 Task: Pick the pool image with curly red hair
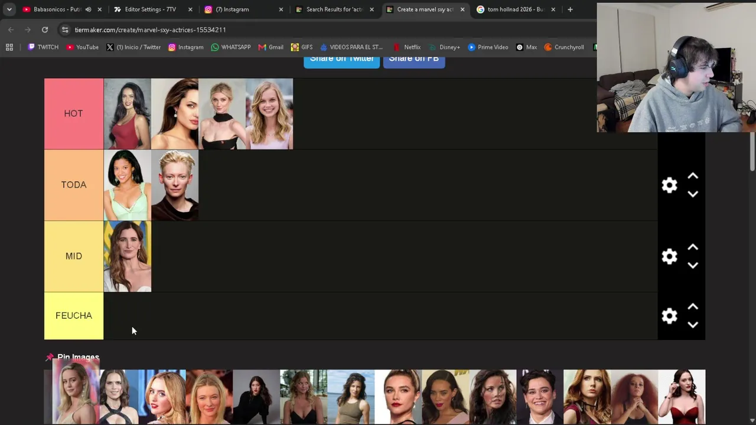pyautogui.click(x=634, y=397)
